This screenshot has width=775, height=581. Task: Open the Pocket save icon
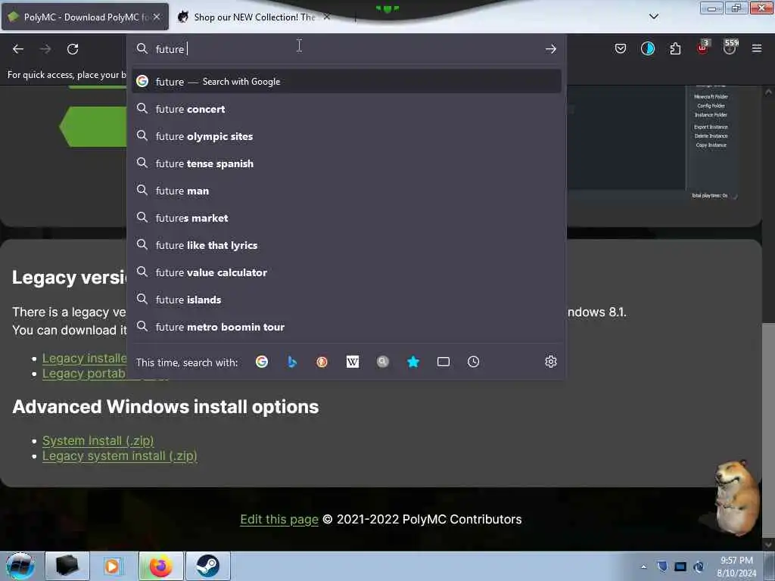[621, 48]
